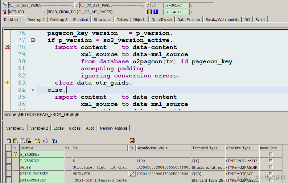Click the P_VERSION variable name cell
The image size is (288, 183).
[42, 161]
